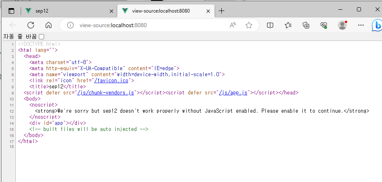Open the /js/app.js script link
382x182 pixels.
pyautogui.click(x=233, y=93)
